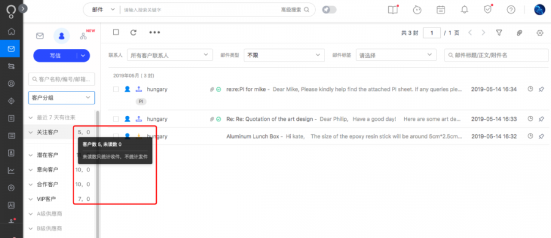The width and height of the screenshot is (551, 238).
Task: Select checkbox of Quotation of the art design email
Action: (x=116, y=119)
